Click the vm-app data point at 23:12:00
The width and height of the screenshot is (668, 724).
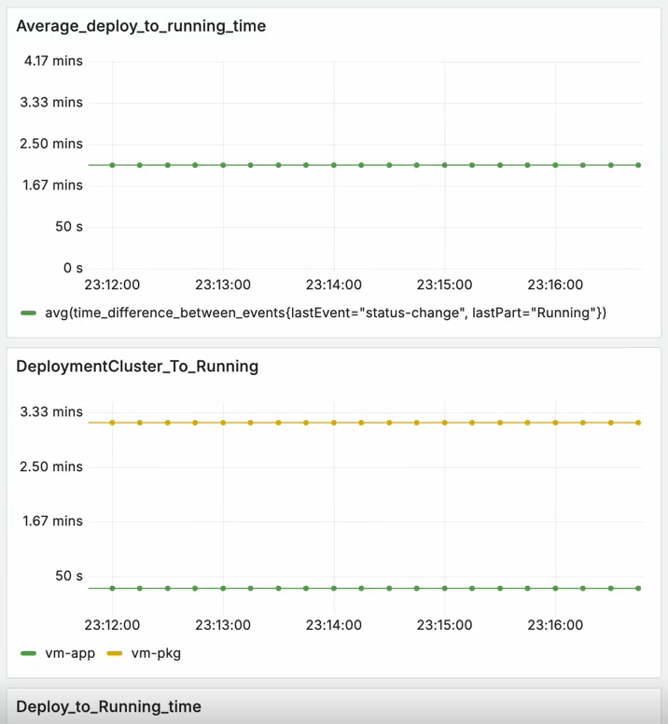pyautogui.click(x=112, y=589)
